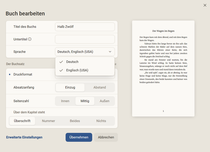Set Seitenzahl position to Außen
The image size is (210, 152).
click(x=104, y=101)
